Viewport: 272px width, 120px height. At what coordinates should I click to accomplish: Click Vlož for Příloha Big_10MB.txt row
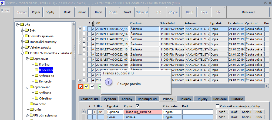coord(222,112)
